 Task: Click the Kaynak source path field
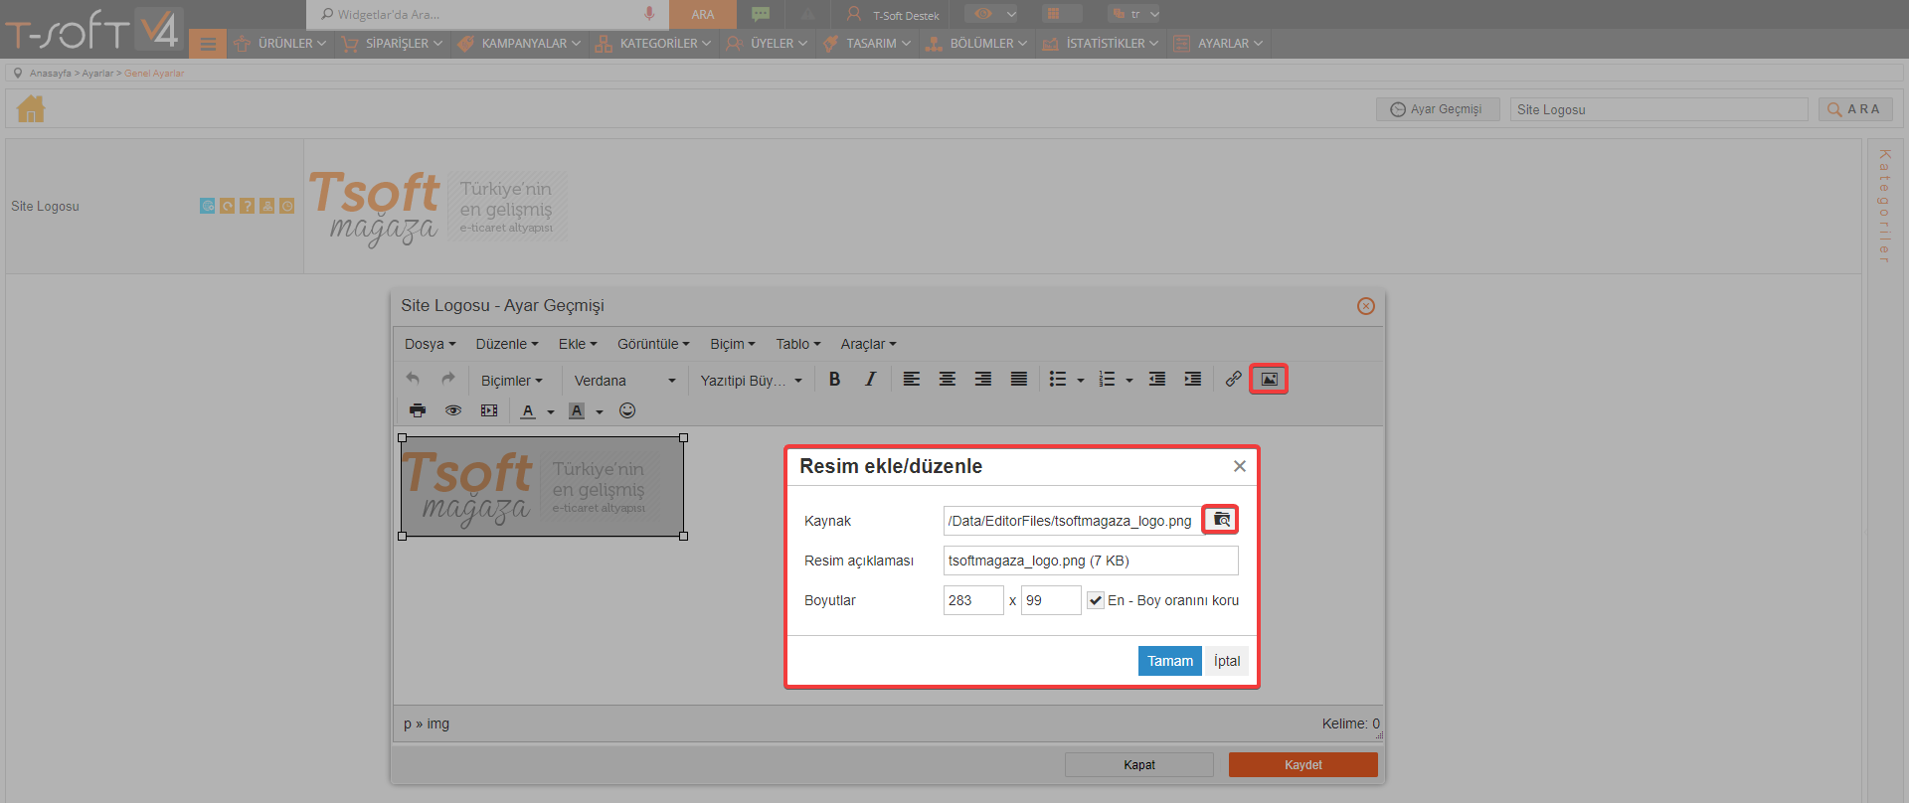point(1072,521)
